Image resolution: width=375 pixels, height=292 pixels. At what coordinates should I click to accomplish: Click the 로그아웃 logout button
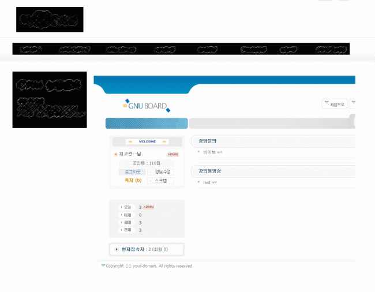click(133, 172)
